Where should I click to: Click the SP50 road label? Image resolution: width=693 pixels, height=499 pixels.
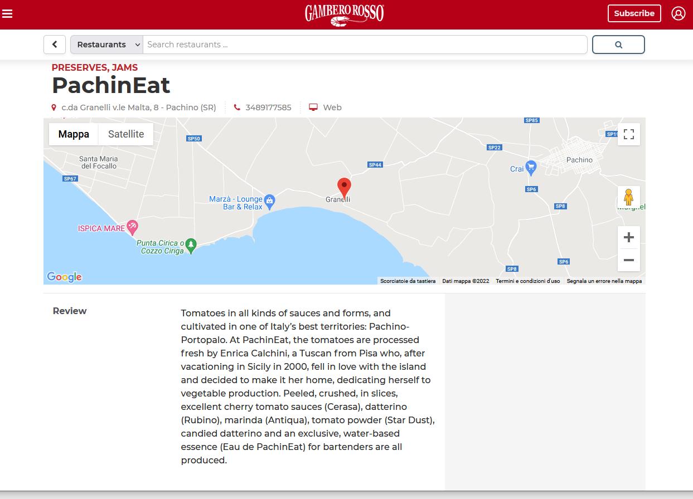click(x=194, y=139)
